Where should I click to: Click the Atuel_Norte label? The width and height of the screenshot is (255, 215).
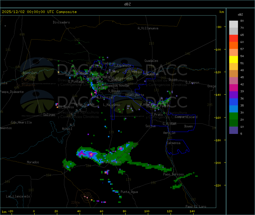click(135, 95)
